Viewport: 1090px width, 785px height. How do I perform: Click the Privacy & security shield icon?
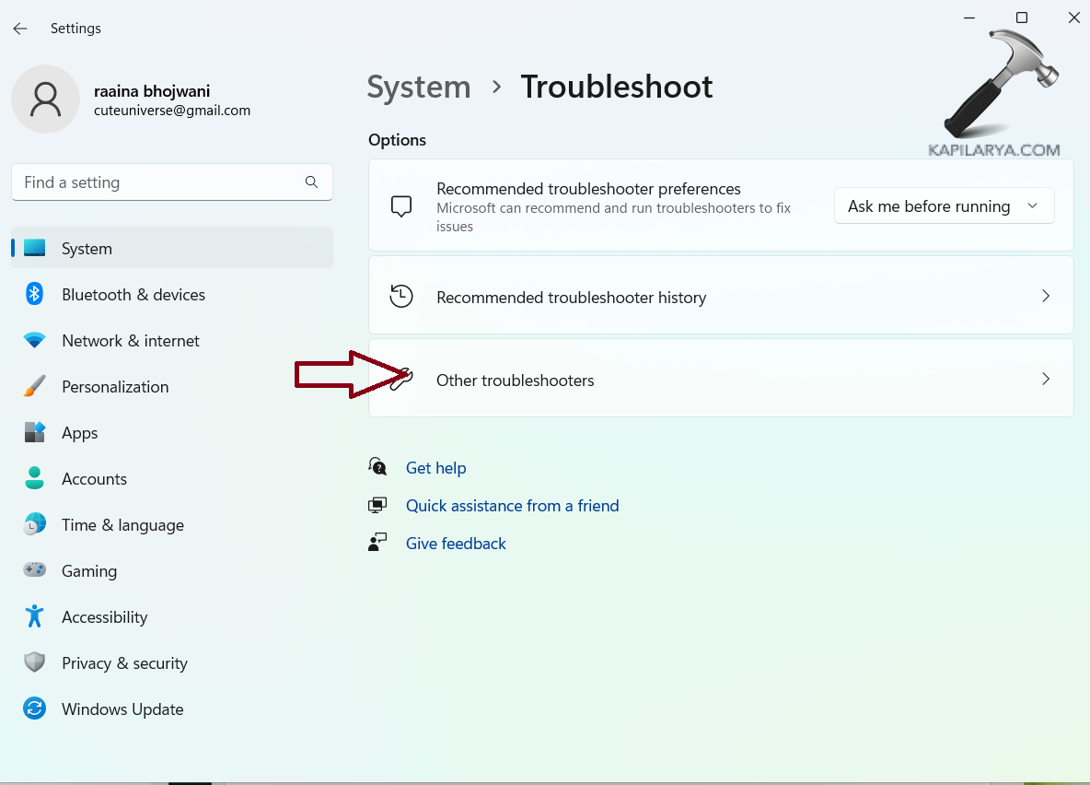click(x=35, y=663)
